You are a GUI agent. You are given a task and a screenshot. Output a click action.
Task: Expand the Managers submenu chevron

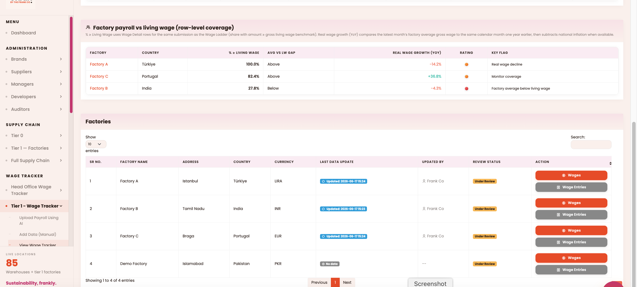coord(61,84)
